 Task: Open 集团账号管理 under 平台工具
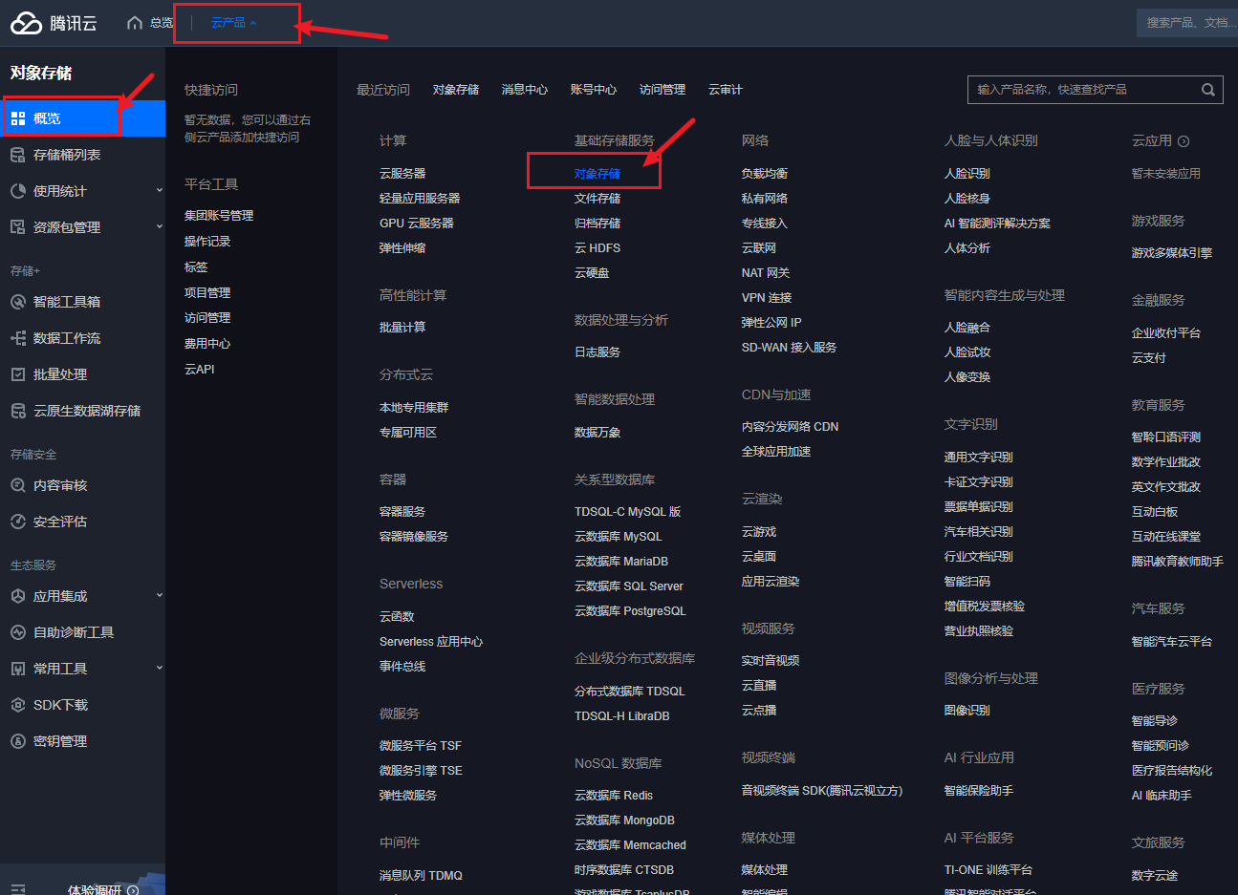click(219, 216)
